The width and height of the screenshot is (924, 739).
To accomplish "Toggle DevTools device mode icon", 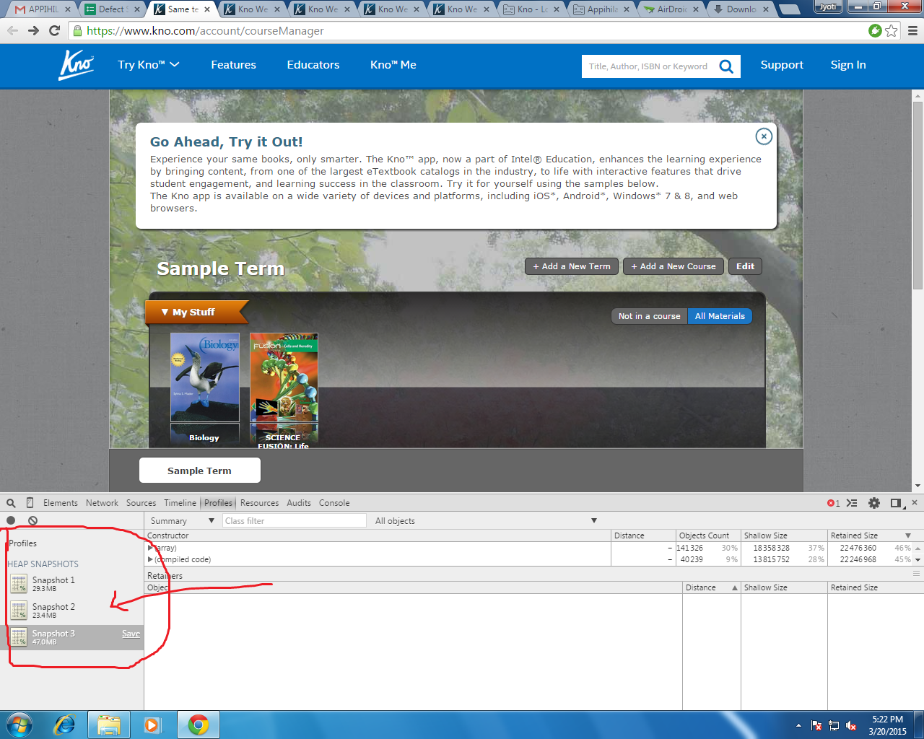I will point(30,503).
